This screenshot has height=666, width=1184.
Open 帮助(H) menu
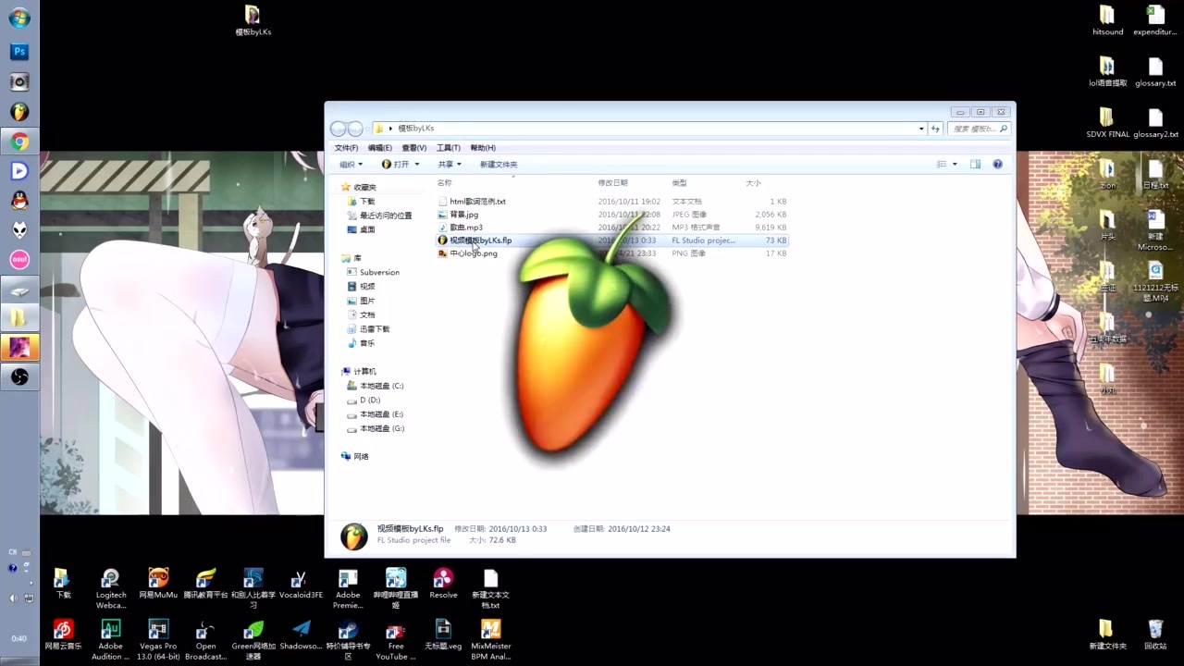point(483,148)
